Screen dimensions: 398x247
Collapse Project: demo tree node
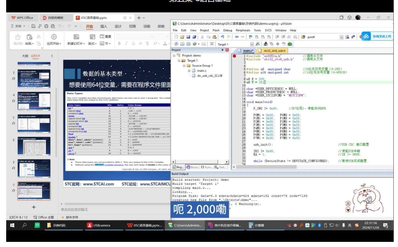coord(174,55)
